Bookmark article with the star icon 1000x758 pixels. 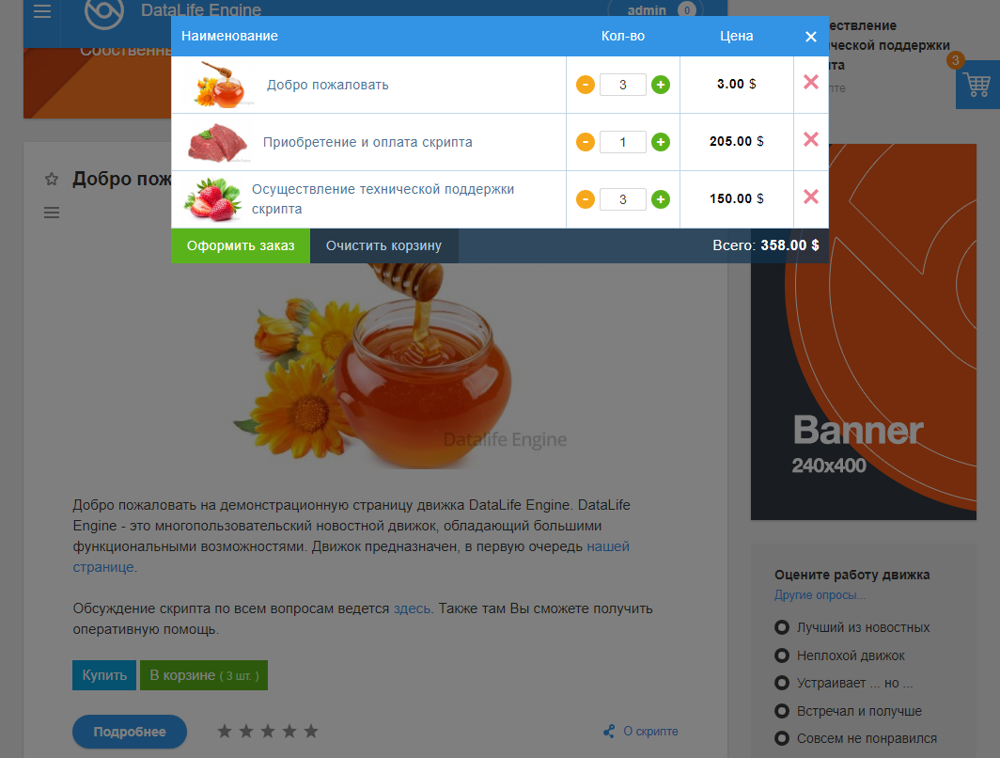(x=52, y=180)
